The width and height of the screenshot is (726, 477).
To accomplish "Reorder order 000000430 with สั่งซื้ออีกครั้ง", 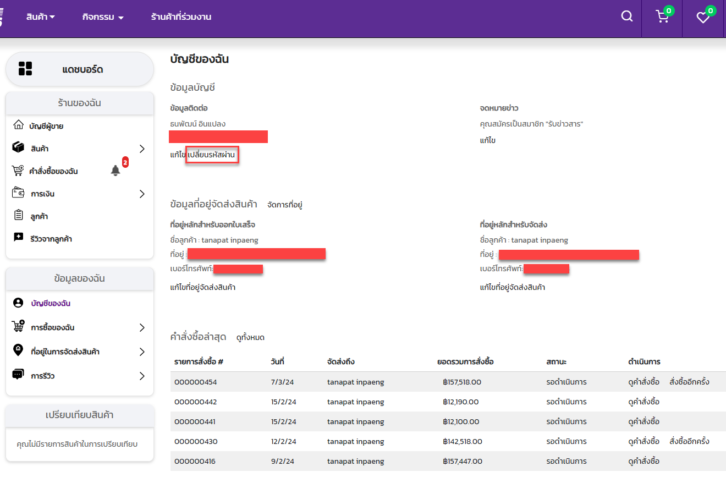I will point(689,441).
